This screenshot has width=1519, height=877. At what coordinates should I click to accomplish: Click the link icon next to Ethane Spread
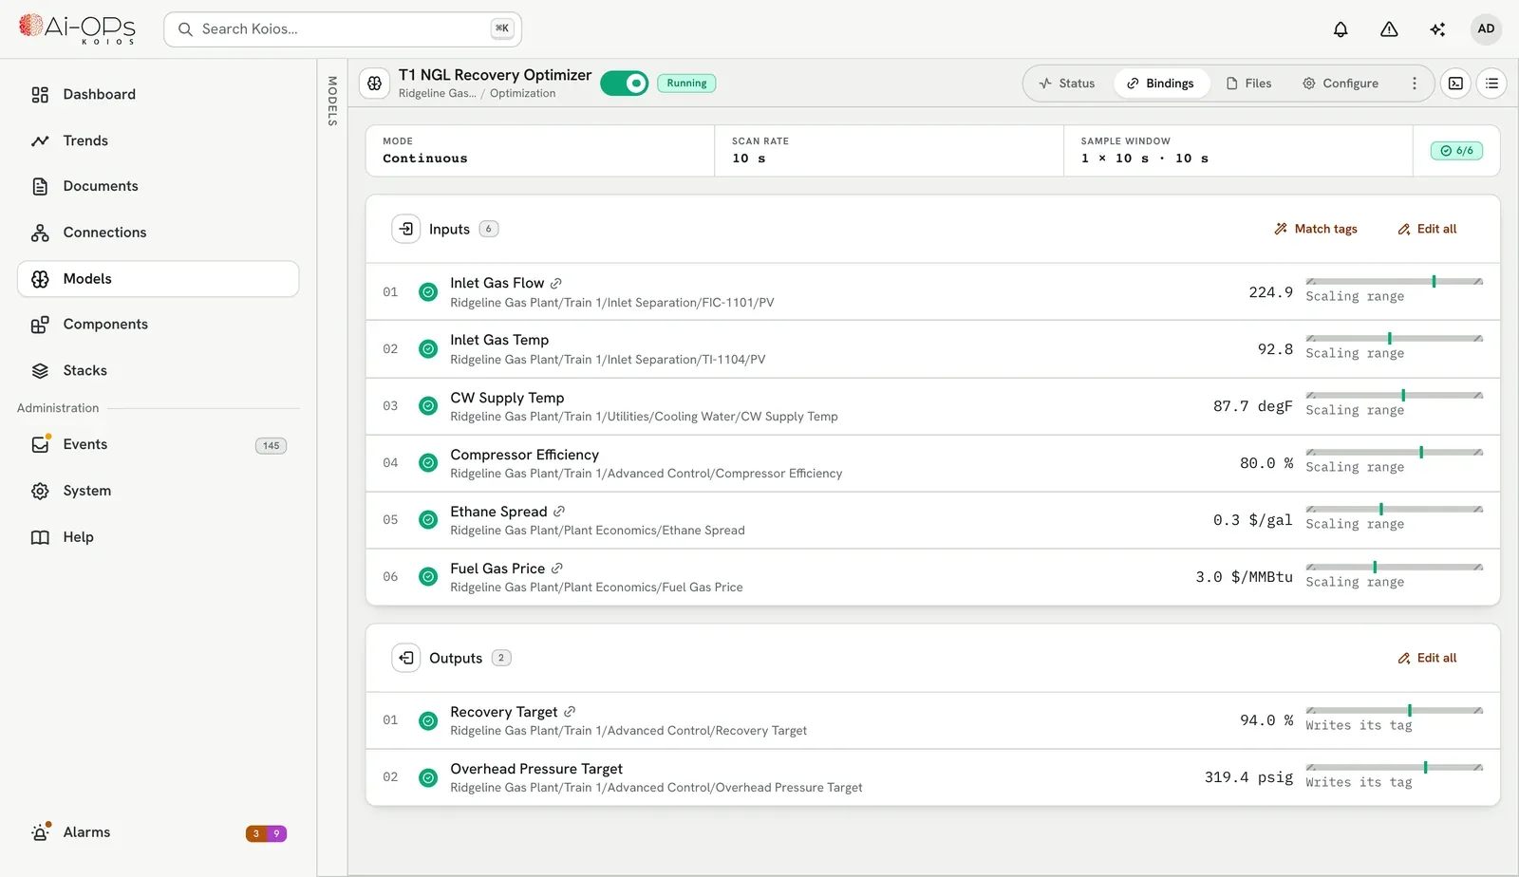coord(559,512)
